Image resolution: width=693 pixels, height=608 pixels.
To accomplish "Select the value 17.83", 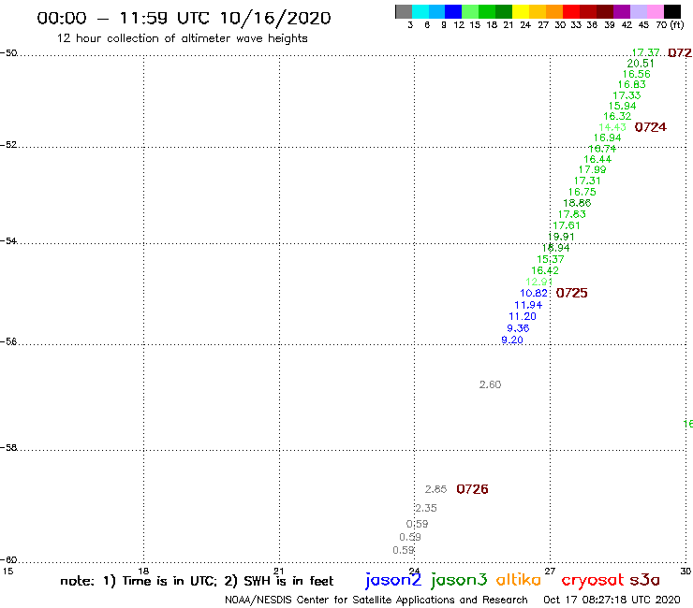I will 572,214.
